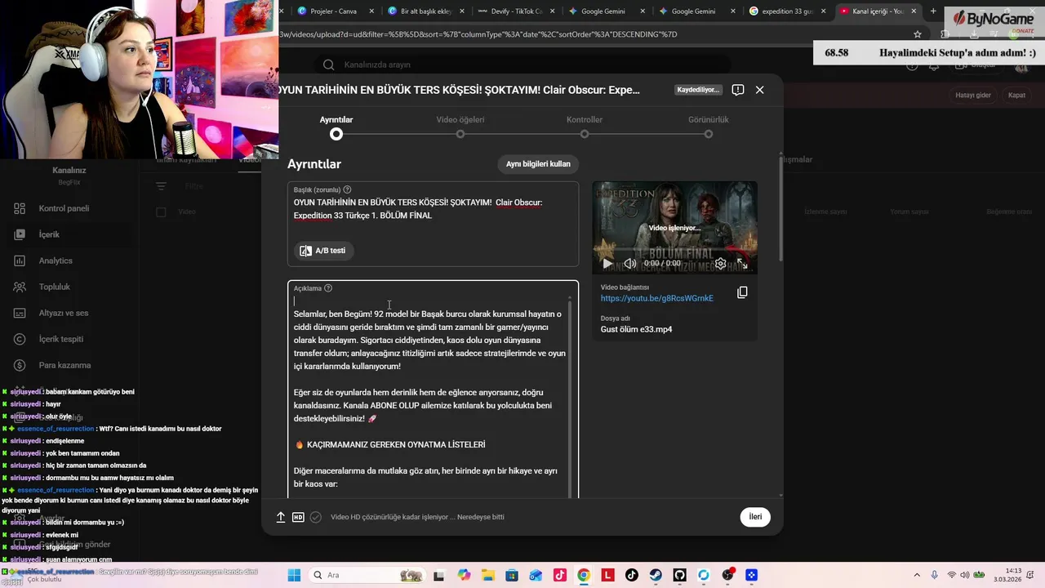Image resolution: width=1045 pixels, height=588 pixels.
Task: Show hidden system tray icons chevron
Action: (x=917, y=575)
